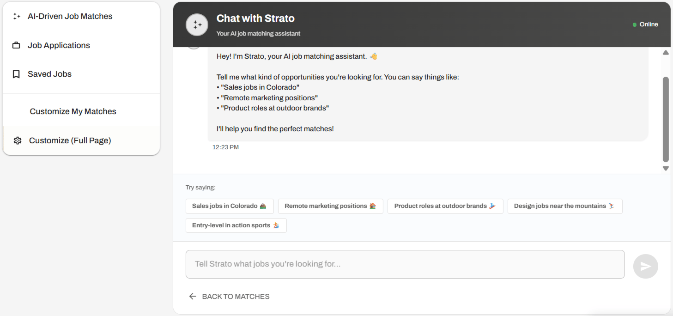Image resolution: width=673 pixels, height=316 pixels.
Task: Click the sparkles icon beside AI-Driven Job Matches
Action: 17,16
